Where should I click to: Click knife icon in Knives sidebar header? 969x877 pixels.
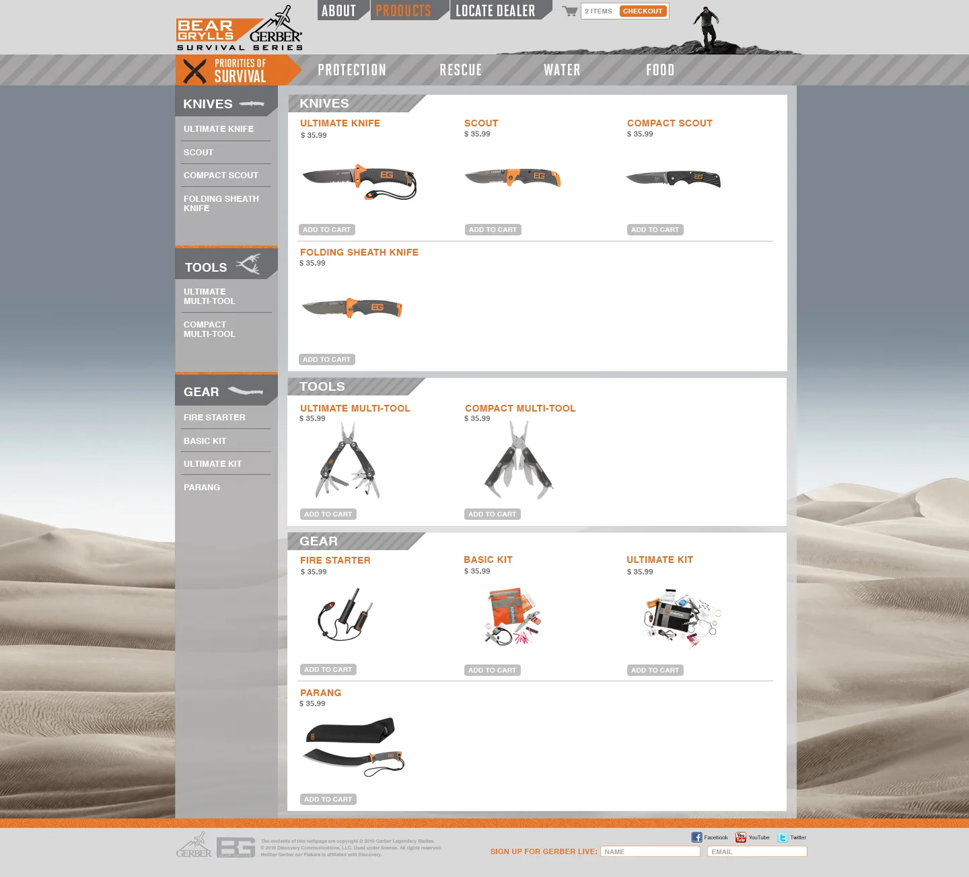[x=252, y=104]
